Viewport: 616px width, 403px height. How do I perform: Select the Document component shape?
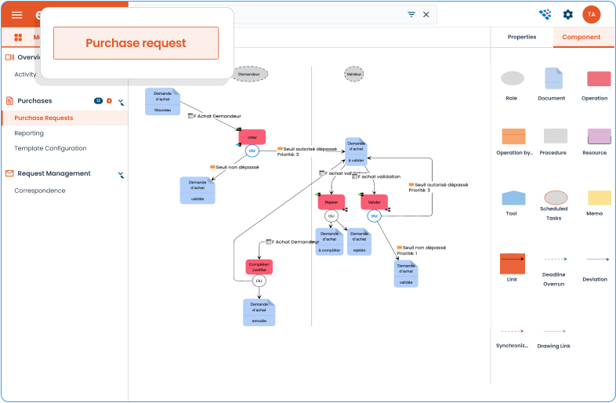(553, 78)
